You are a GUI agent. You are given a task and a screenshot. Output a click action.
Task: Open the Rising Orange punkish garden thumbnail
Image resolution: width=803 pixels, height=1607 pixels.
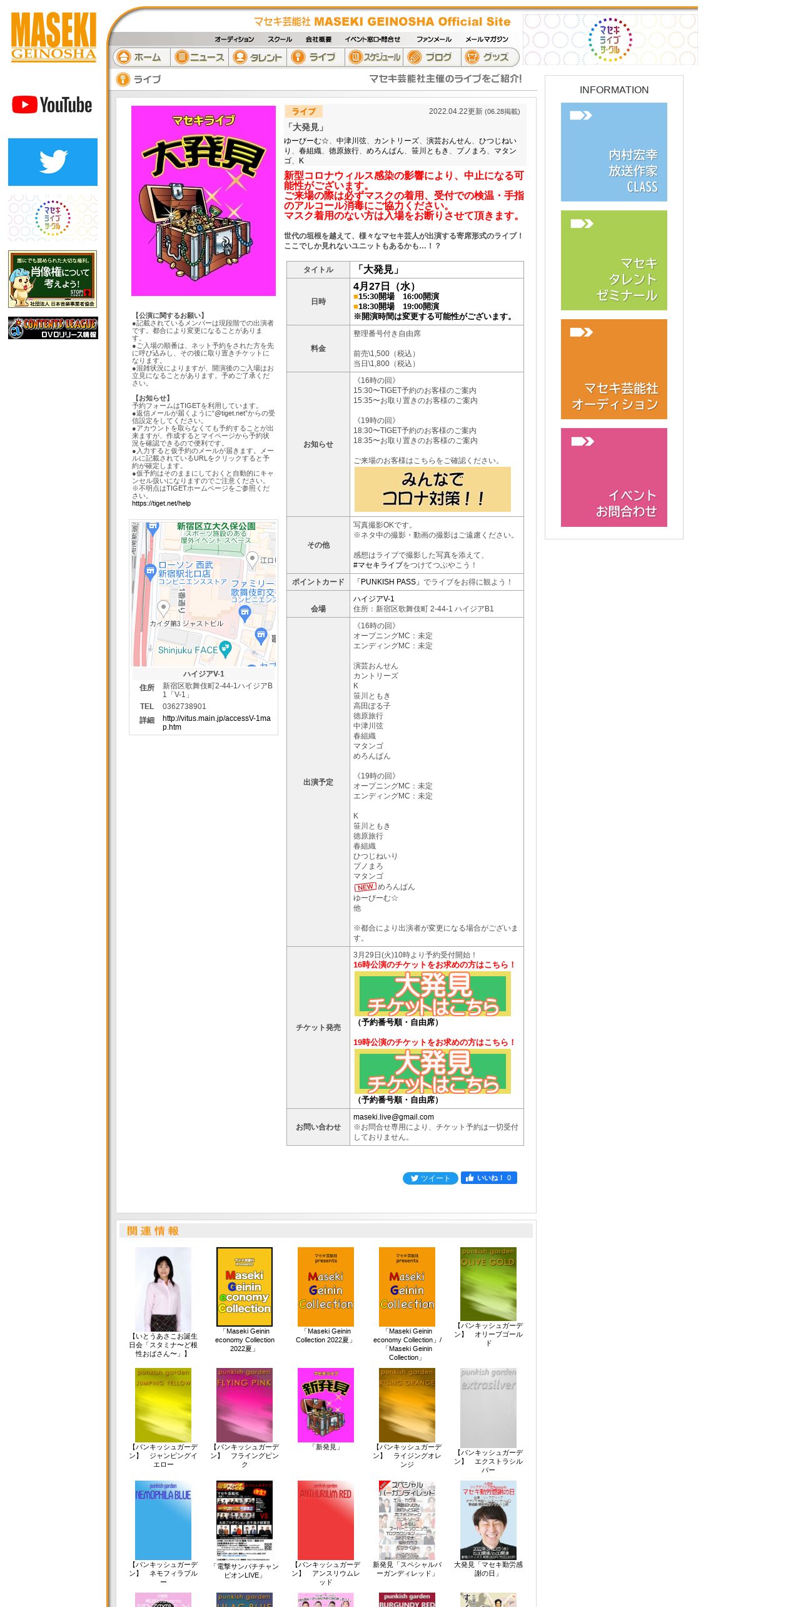click(x=407, y=1405)
